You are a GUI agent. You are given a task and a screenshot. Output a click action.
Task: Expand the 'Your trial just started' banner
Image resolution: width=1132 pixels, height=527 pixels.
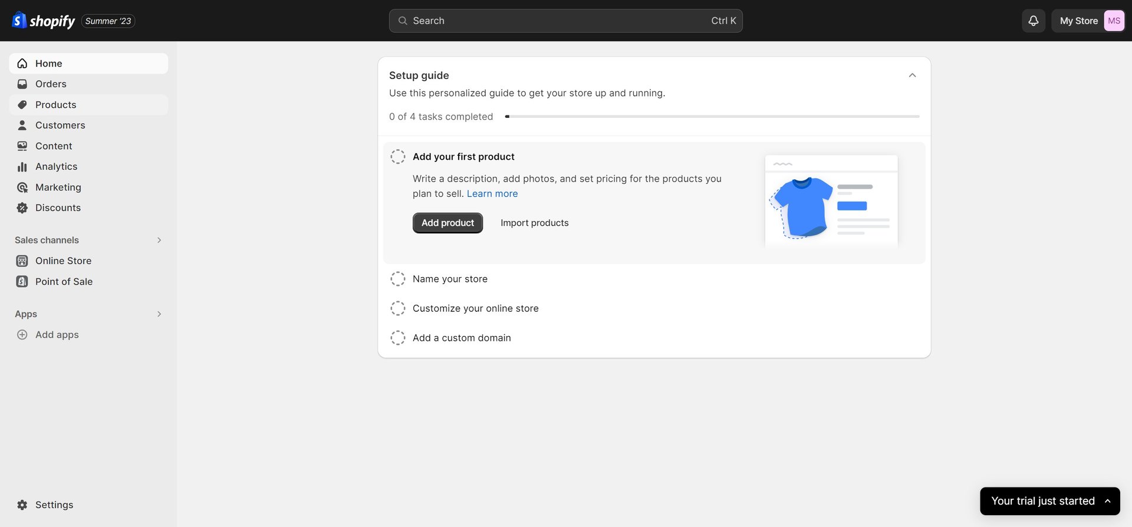click(x=1108, y=501)
